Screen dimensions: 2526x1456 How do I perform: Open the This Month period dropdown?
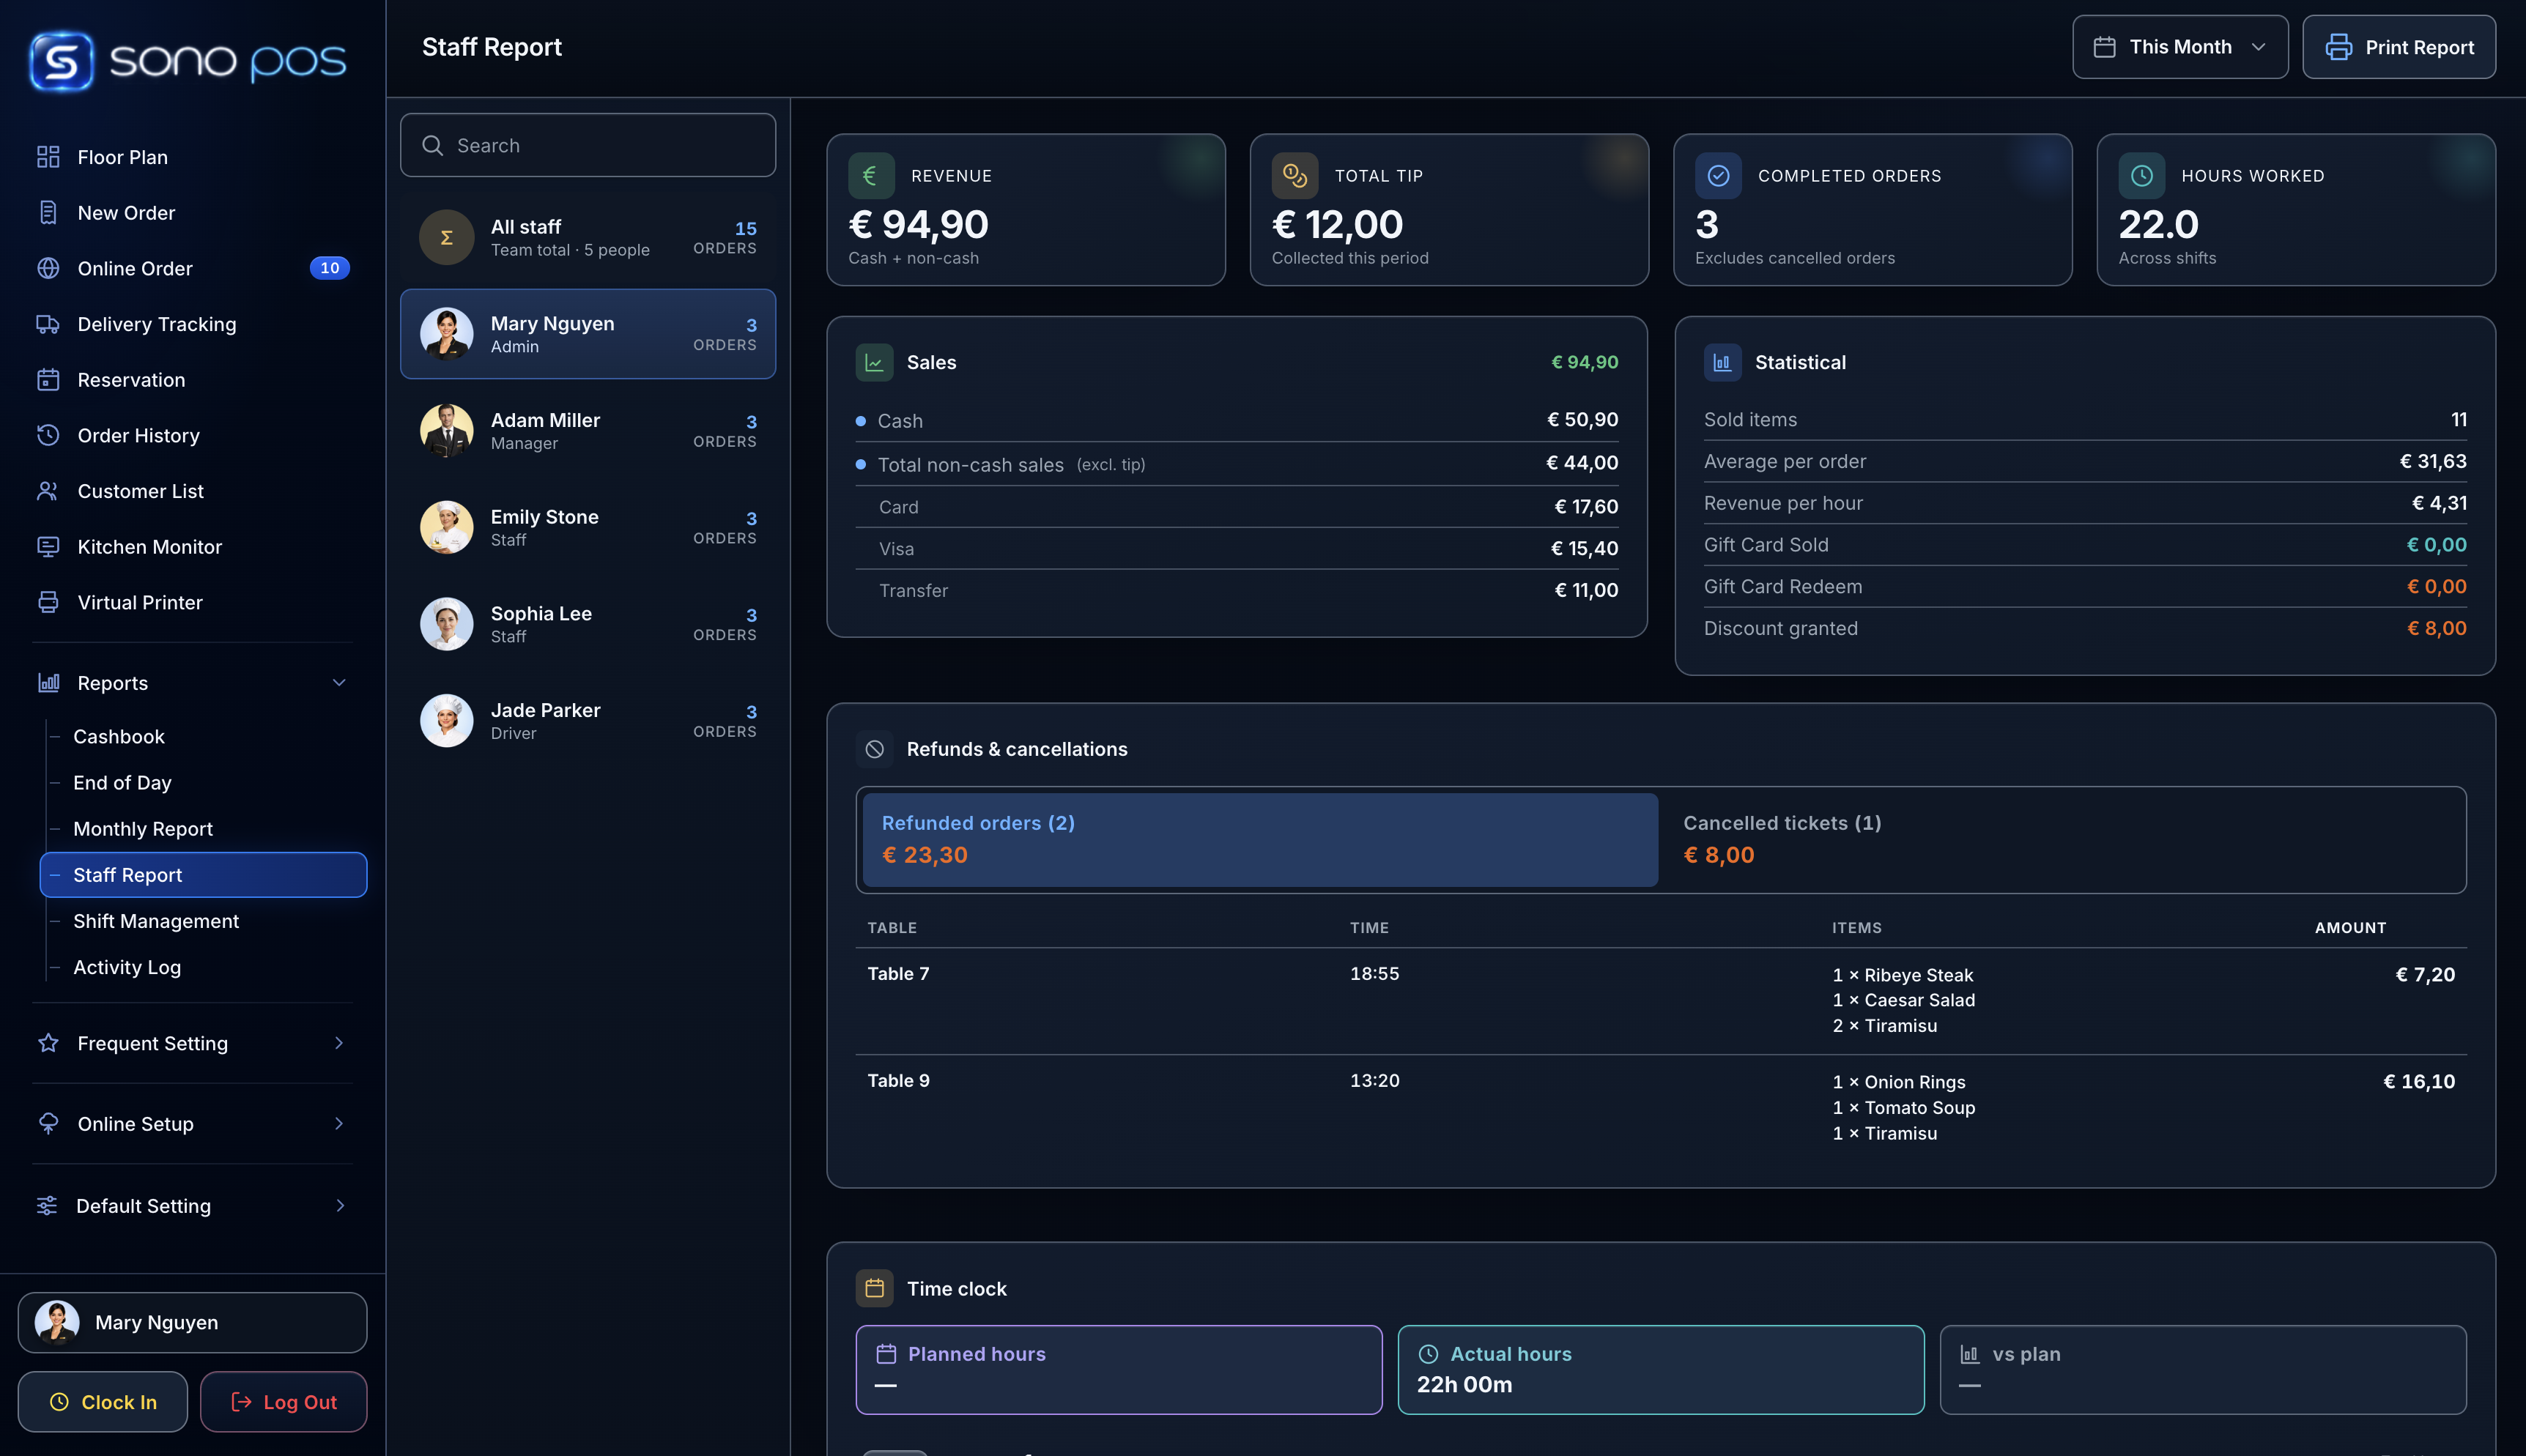(2180, 47)
